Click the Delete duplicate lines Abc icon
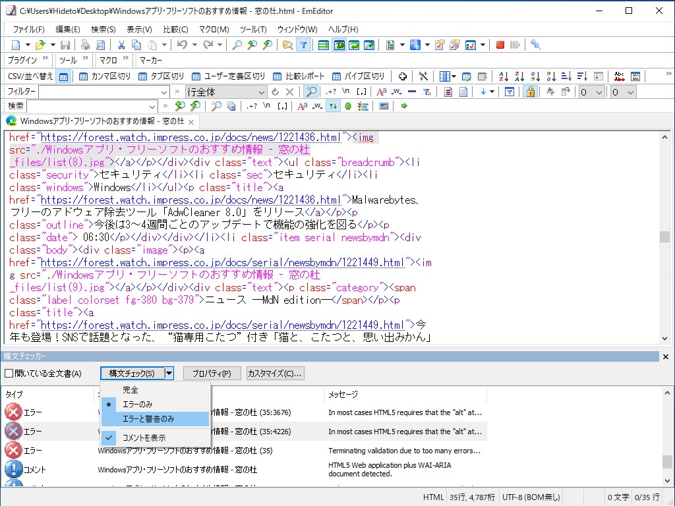 (620, 76)
